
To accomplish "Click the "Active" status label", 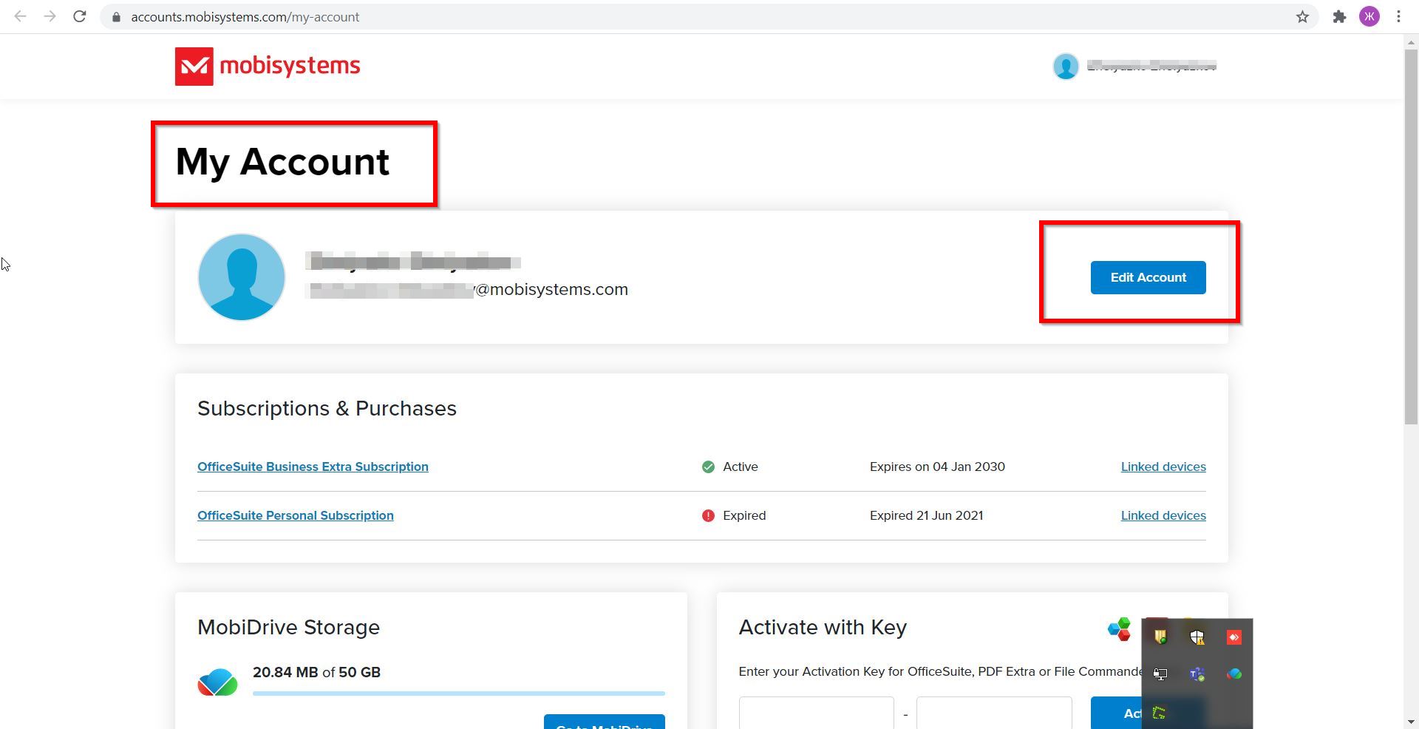I will pos(741,467).
